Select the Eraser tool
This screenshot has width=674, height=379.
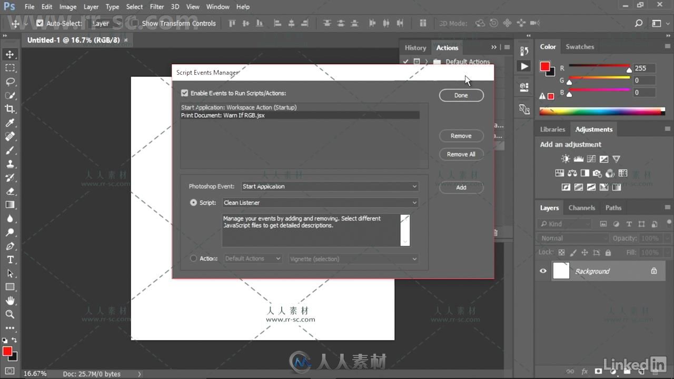10,191
